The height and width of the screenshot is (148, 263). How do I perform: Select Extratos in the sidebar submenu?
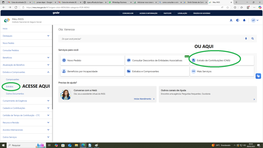(10, 87)
